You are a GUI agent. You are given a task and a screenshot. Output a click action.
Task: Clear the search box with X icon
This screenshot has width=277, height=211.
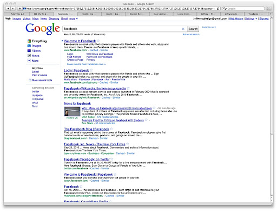pos(183,29)
